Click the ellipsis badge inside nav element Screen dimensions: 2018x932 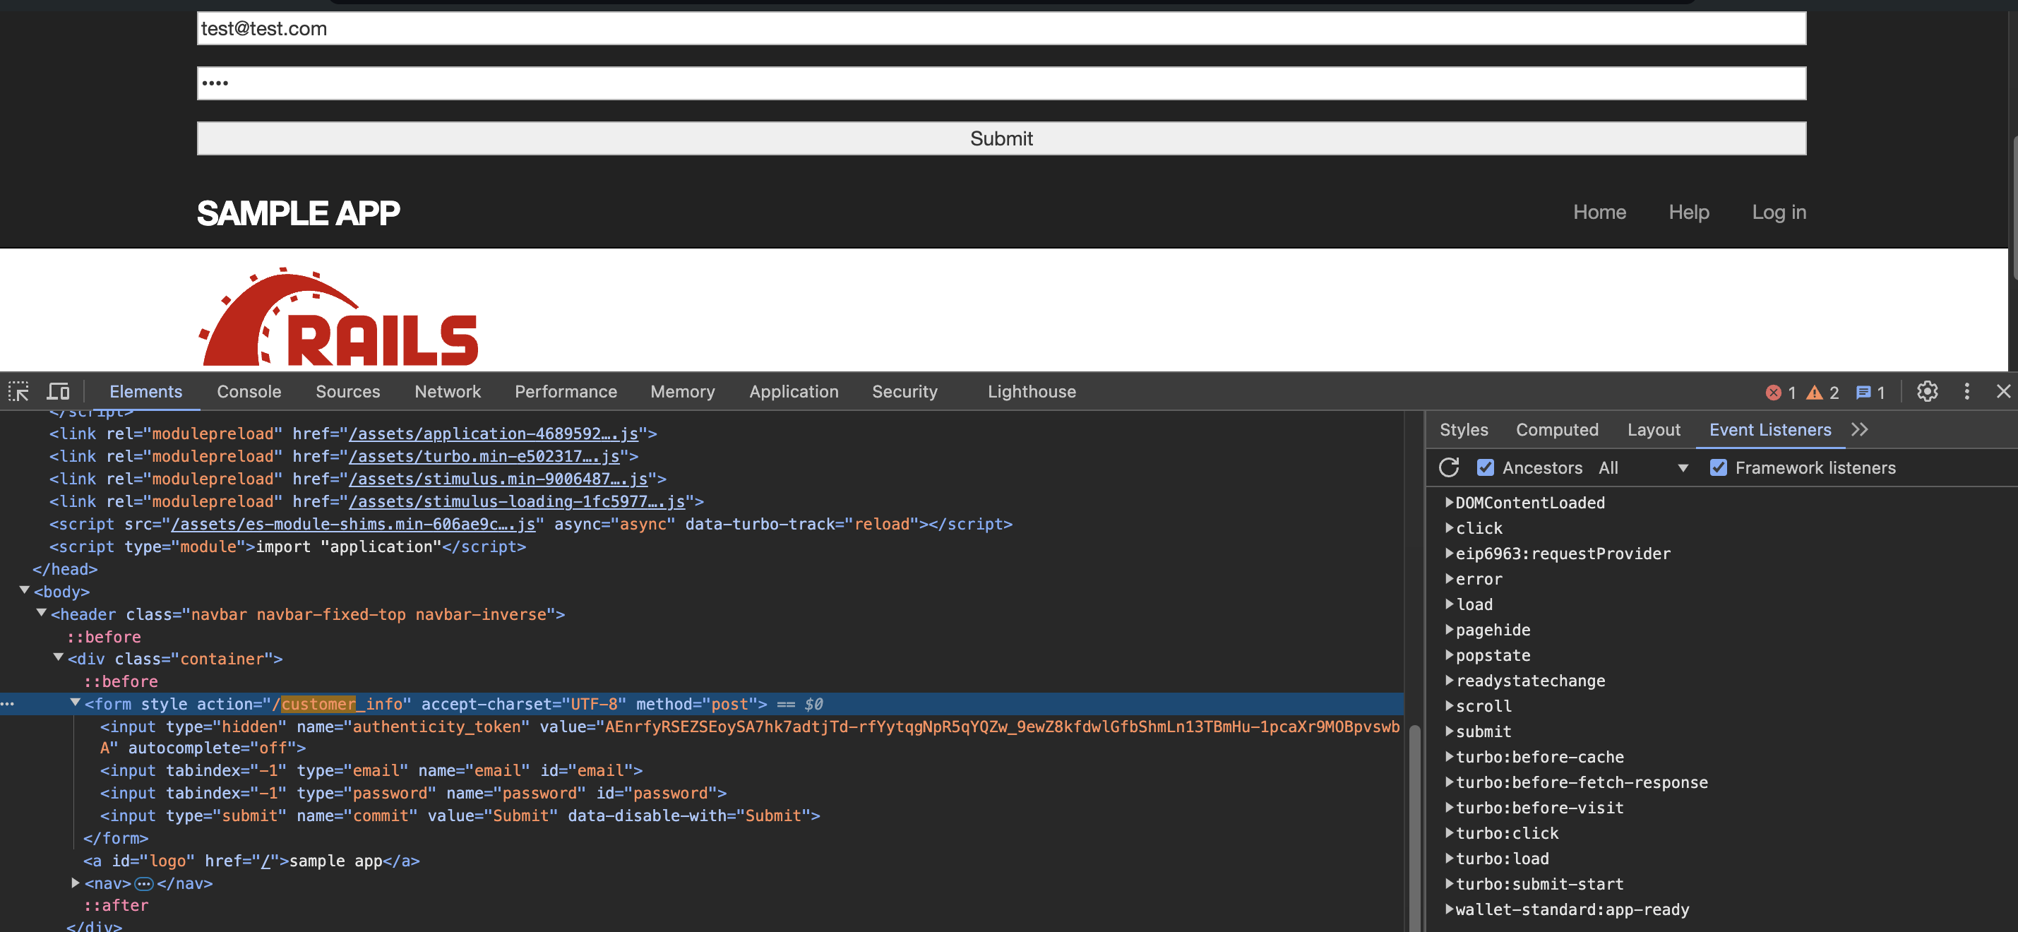tap(144, 883)
